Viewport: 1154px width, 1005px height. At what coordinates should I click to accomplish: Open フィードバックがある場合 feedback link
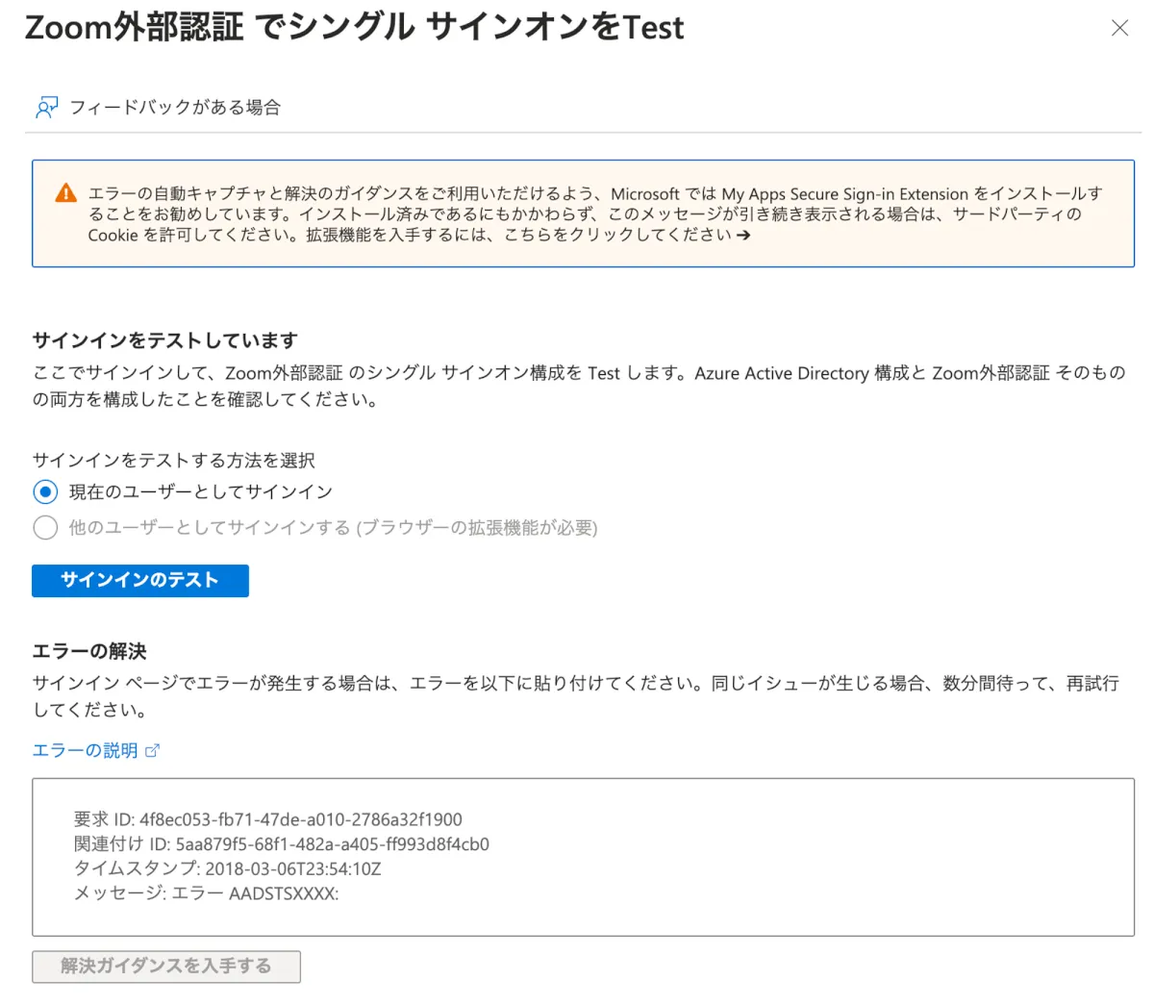click(x=175, y=108)
